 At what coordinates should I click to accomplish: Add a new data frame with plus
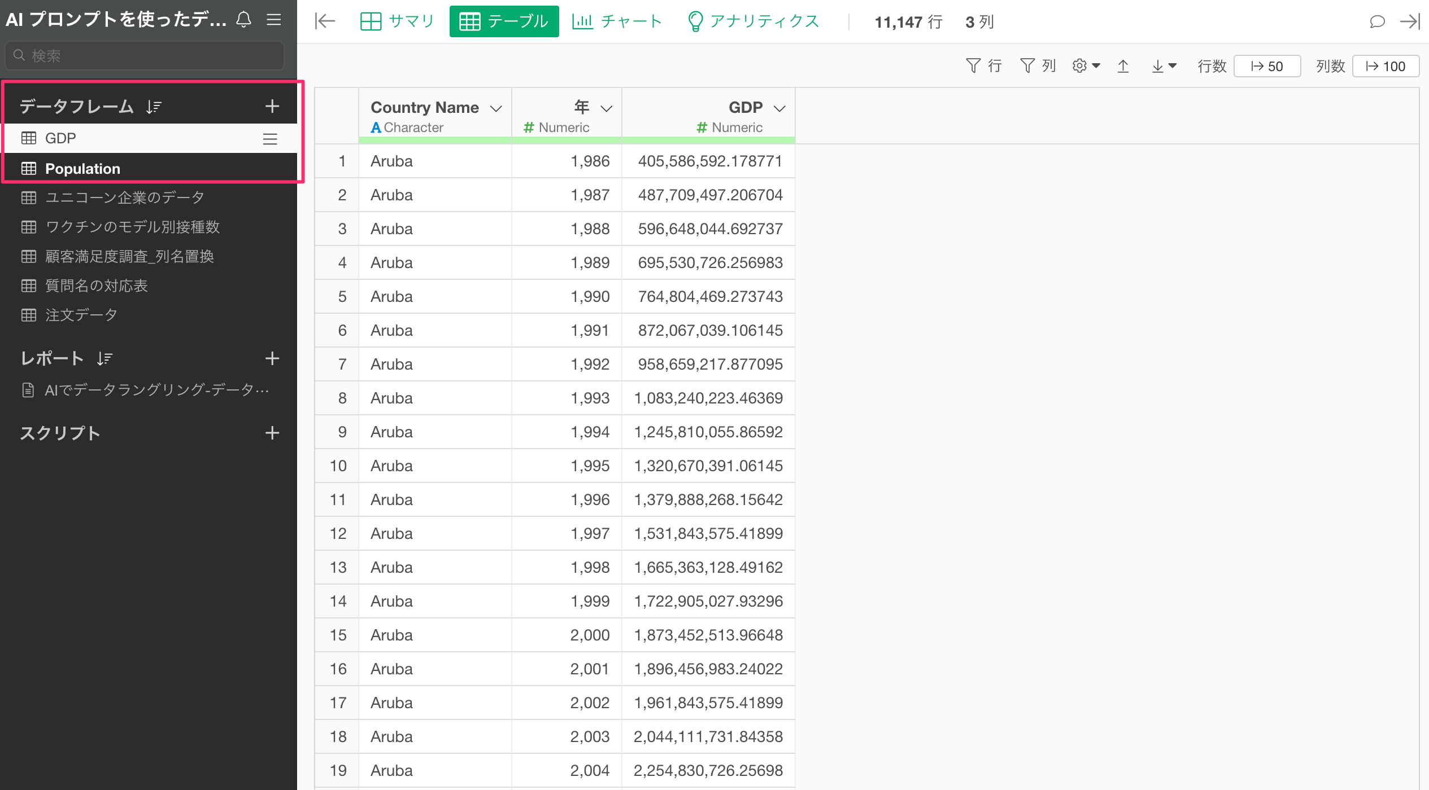272,106
